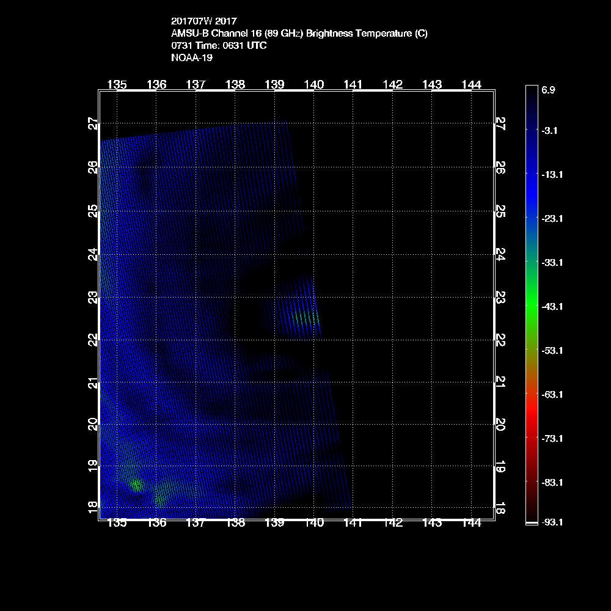Click the -43.1 colorbar label
The height and width of the screenshot is (611, 611).
(551, 306)
